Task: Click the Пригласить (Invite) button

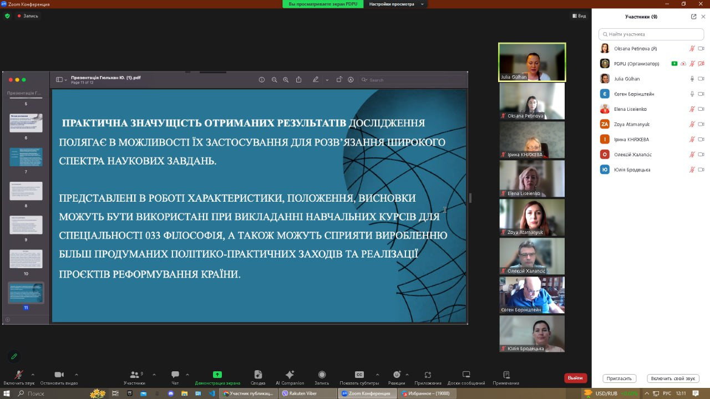Action: tap(619, 378)
